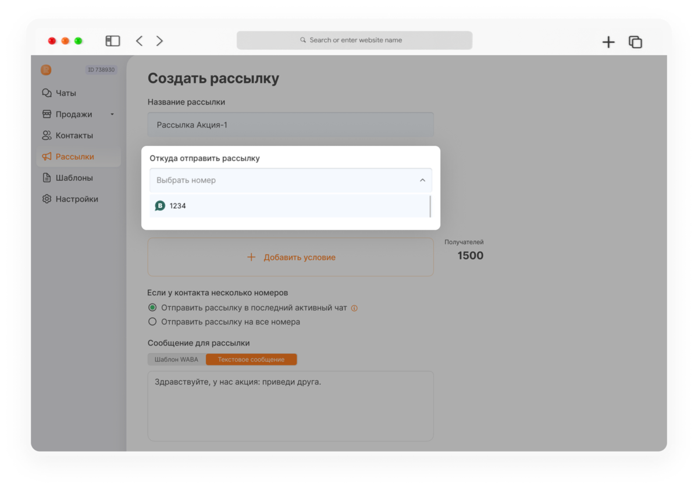Screen dimensions: 698x490
Task: Click the orange info icon near active chat option
Action: 354,308
